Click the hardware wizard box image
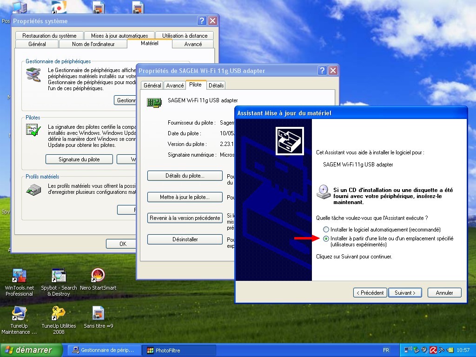This screenshot has width=476, height=357. tap(290, 141)
